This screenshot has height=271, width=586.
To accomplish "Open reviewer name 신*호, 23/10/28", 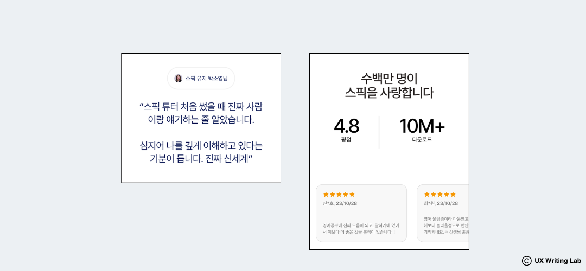I will click(340, 203).
